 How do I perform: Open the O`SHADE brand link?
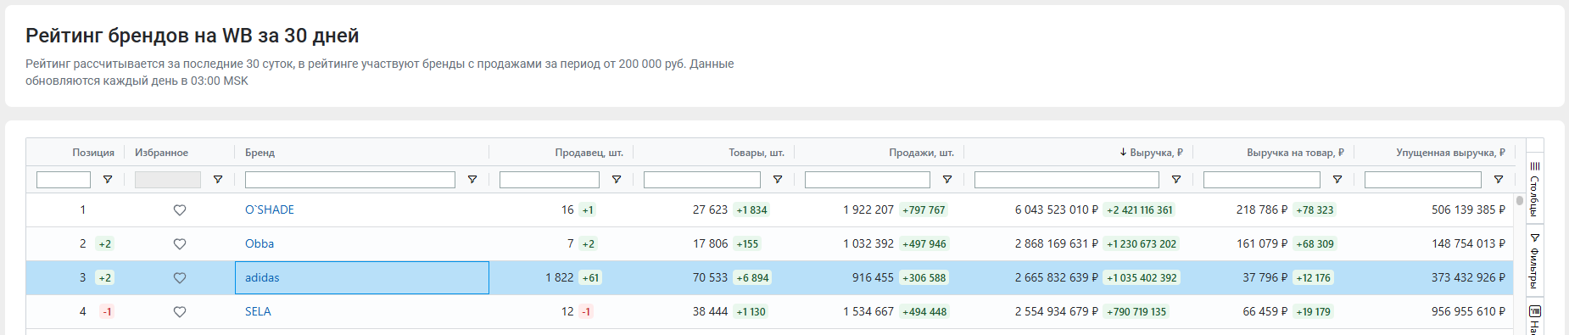click(270, 209)
